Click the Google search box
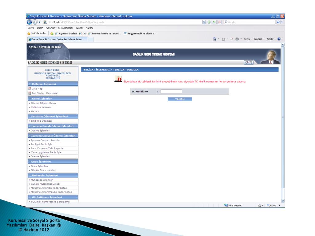 250,22
